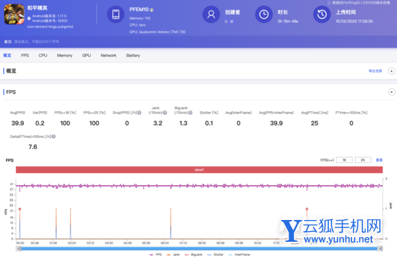The width and height of the screenshot is (397, 257).
Task: Switch to the Network tab
Action: (x=109, y=55)
